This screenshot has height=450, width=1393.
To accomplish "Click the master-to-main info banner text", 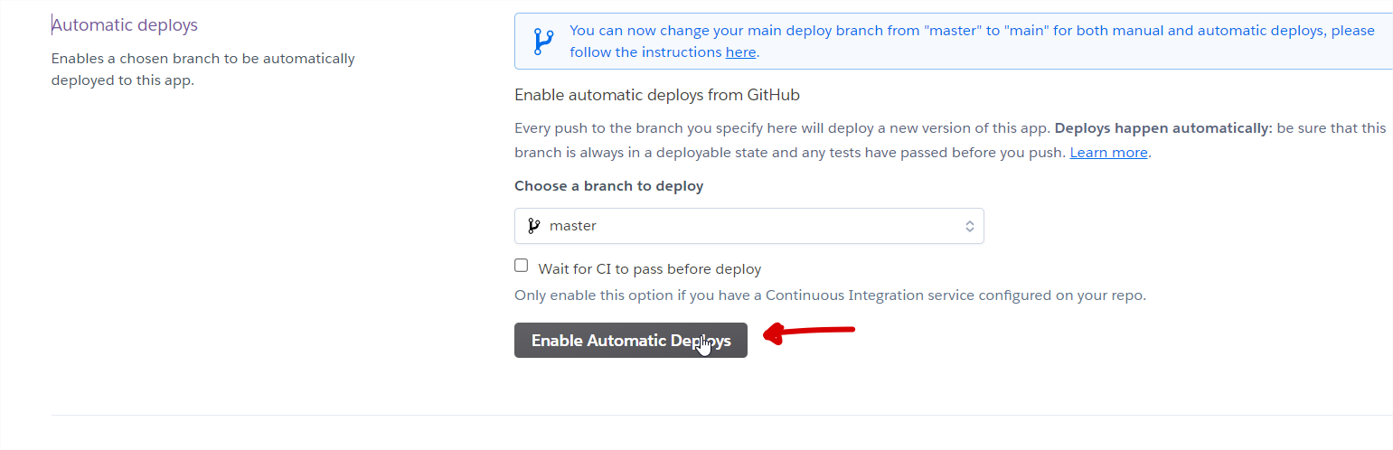I will pos(972,31).
